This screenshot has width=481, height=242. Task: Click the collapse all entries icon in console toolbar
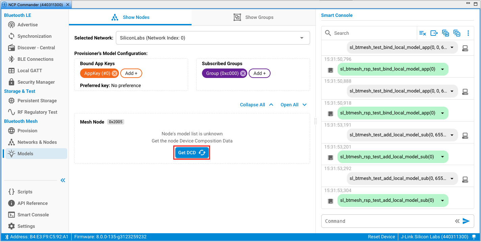tap(457, 33)
